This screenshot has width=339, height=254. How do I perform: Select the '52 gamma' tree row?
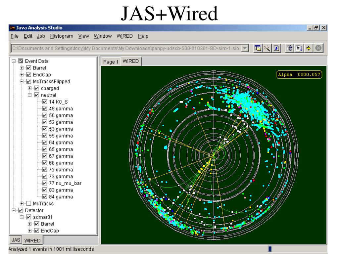click(x=61, y=122)
